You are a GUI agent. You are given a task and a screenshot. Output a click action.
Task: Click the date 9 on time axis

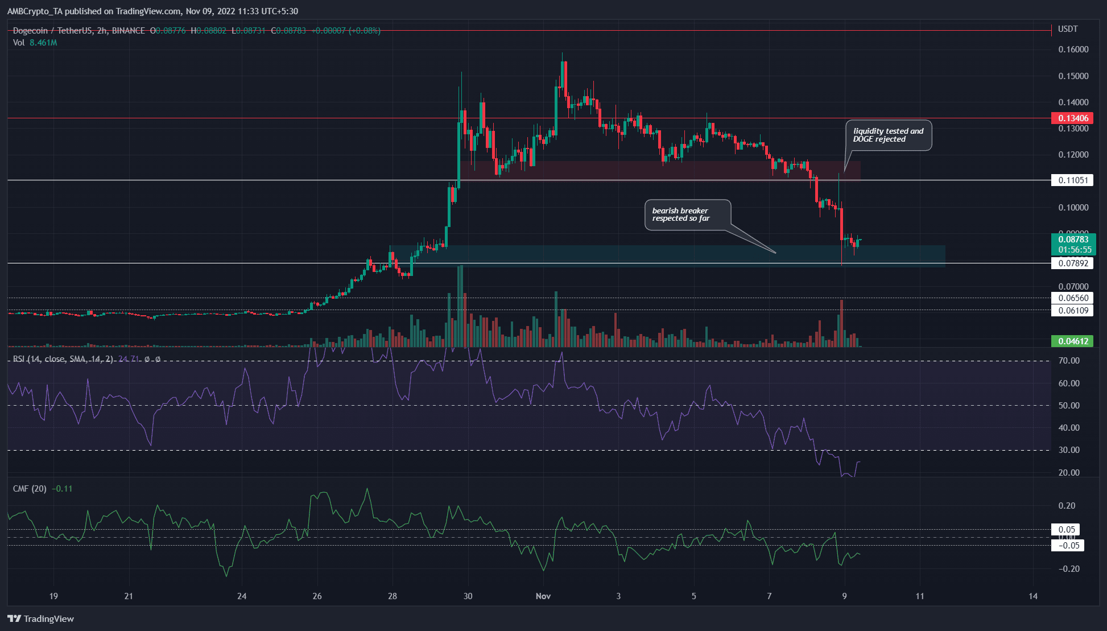tap(844, 596)
